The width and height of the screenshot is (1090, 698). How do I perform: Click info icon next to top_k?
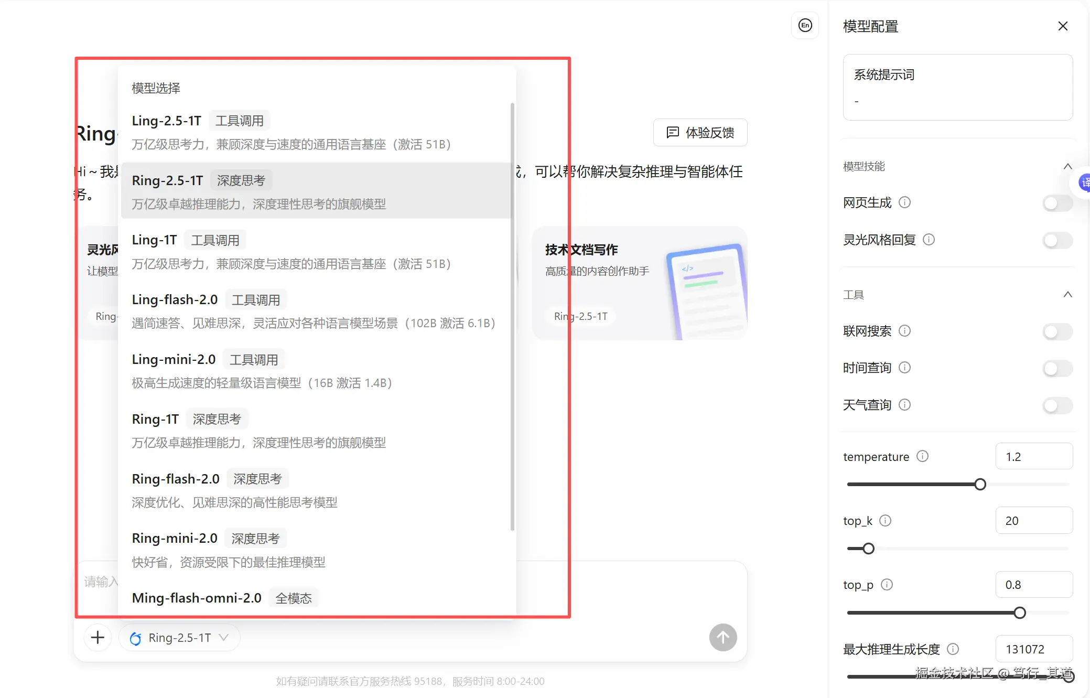pos(886,521)
